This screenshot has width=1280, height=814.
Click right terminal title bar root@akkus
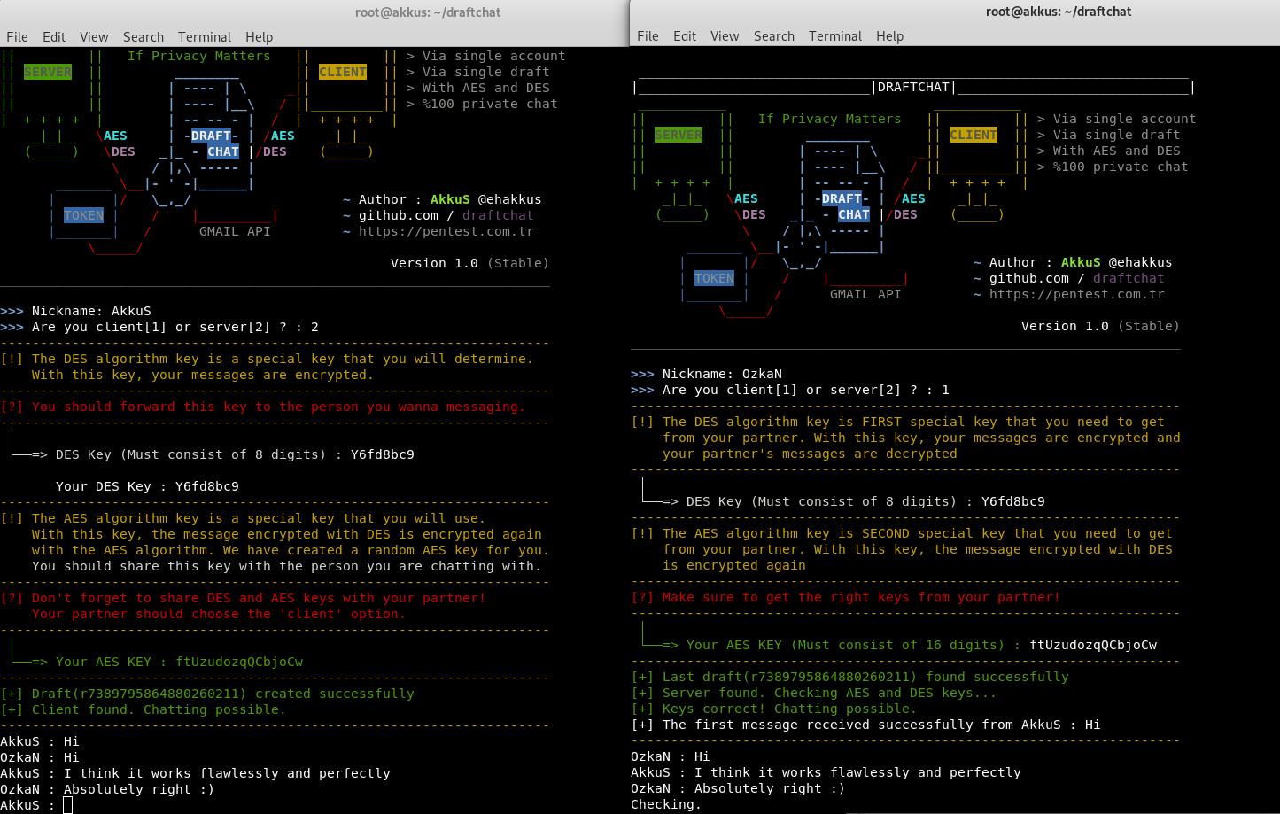[1059, 12]
